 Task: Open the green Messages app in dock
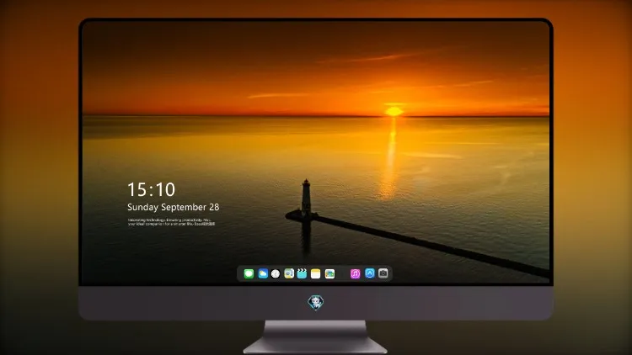249,273
